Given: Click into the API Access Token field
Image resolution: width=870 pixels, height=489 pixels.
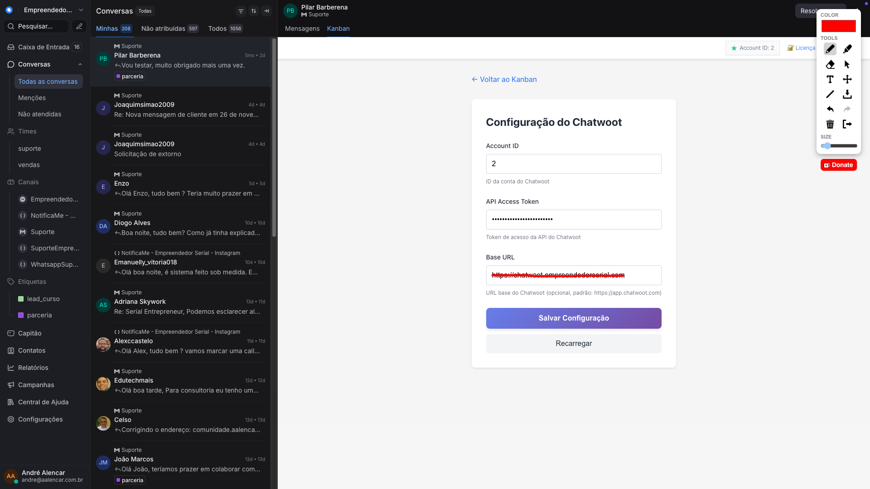Looking at the screenshot, I should tap(573, 220).
